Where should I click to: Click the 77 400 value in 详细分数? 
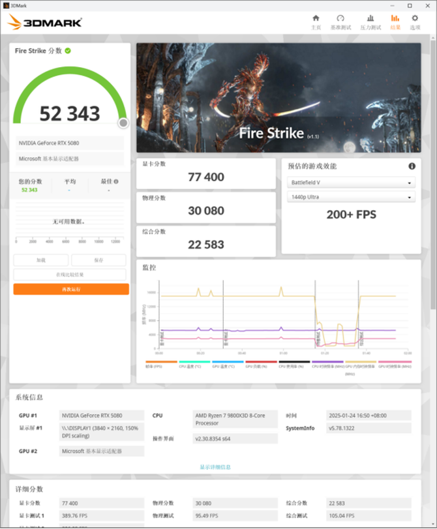click(102, 503)
